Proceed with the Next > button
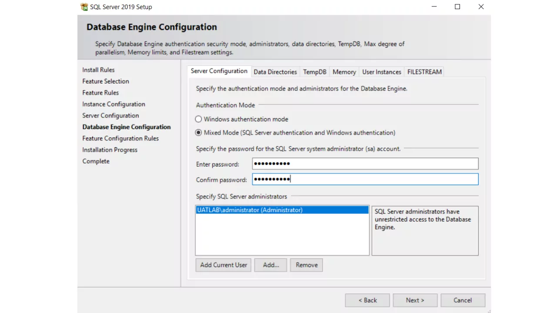Image resolution: width=557 pixels, height=313 pixels. tap(415, 300)
